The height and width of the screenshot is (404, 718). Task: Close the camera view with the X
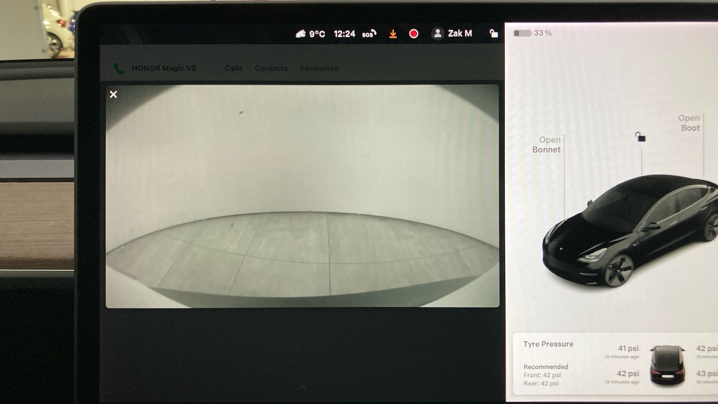click(113, 94)
